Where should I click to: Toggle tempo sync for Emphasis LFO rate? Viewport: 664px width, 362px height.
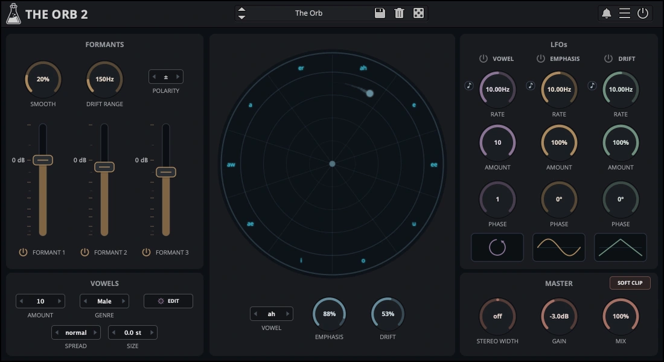[x=530, y=86]
